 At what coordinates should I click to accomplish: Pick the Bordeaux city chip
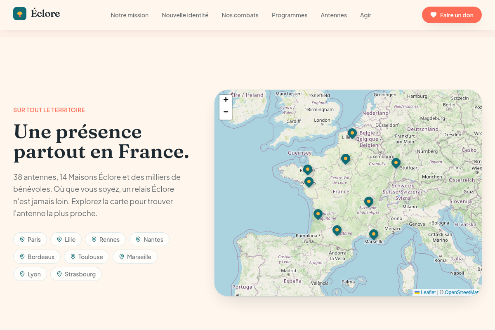[37, 257]
